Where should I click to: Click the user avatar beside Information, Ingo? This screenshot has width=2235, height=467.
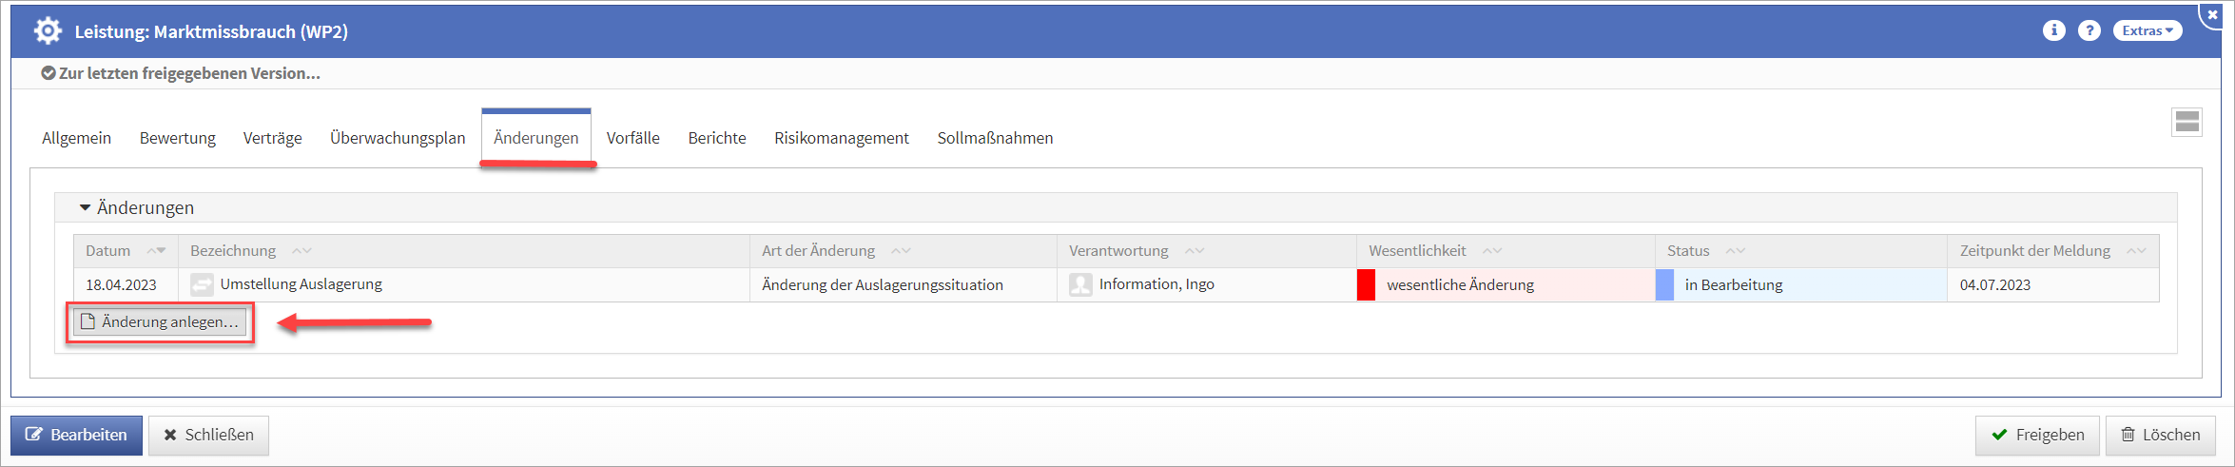point(1080,284)
